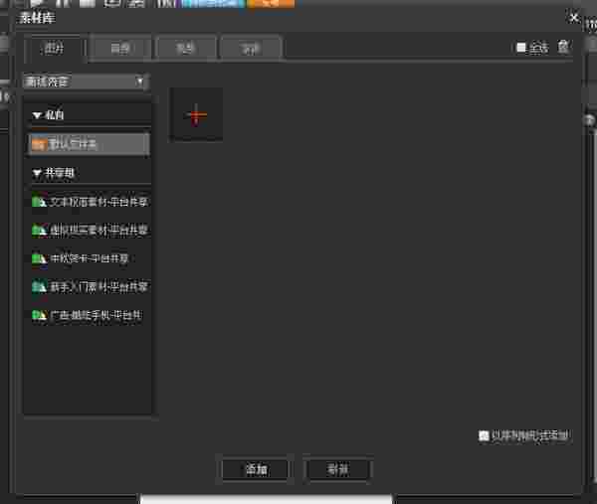597x504 pixels.
Task: Close the 素材库 dialog
Action: click(x=573, y=17)
